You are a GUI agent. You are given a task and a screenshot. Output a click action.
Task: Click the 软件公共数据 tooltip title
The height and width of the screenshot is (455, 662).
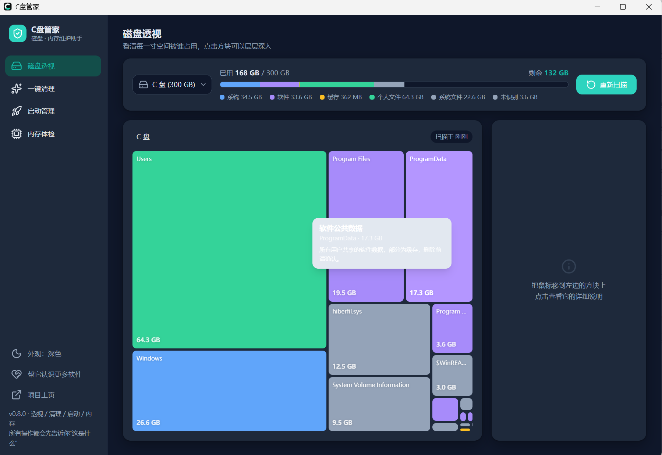[x=341, y=228]
